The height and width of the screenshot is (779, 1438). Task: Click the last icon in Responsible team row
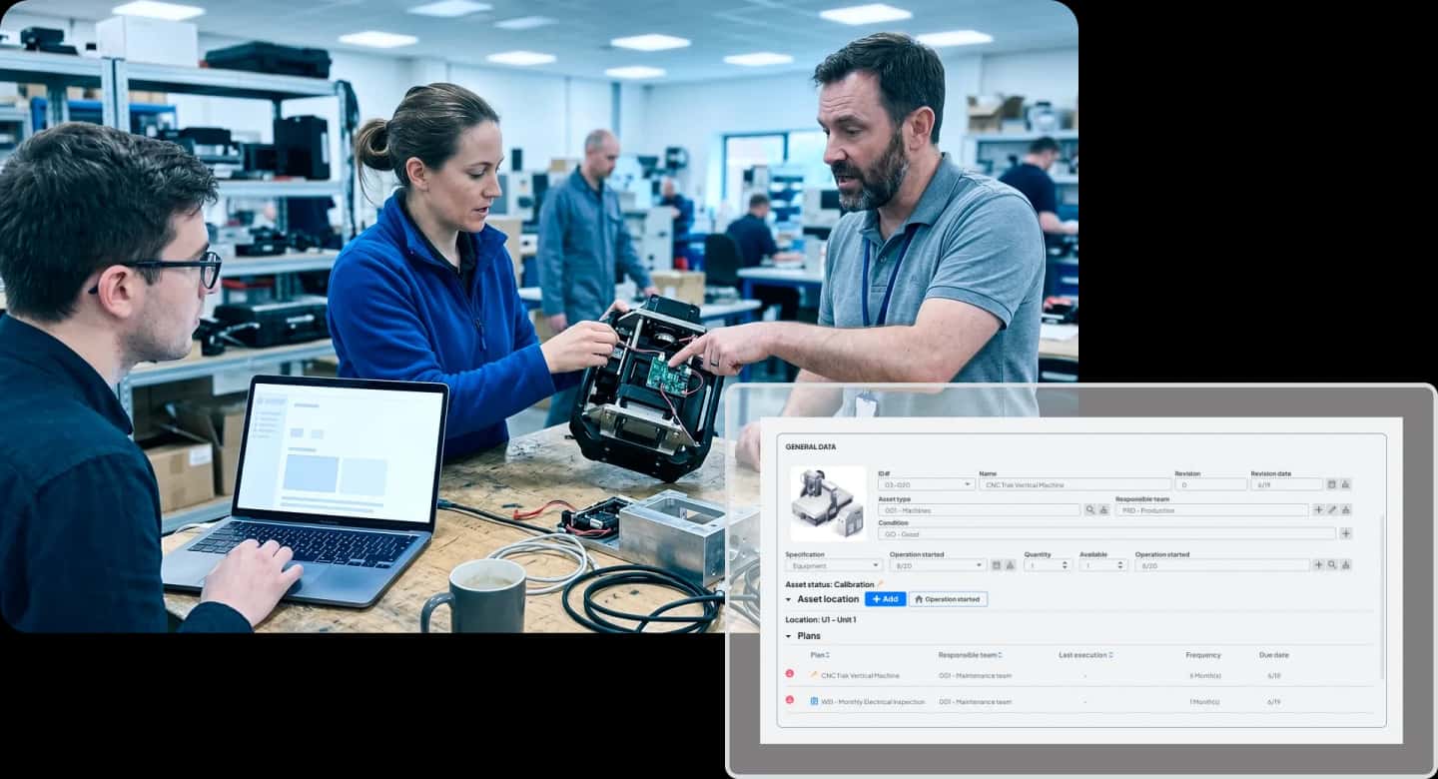coord(1346,510)
